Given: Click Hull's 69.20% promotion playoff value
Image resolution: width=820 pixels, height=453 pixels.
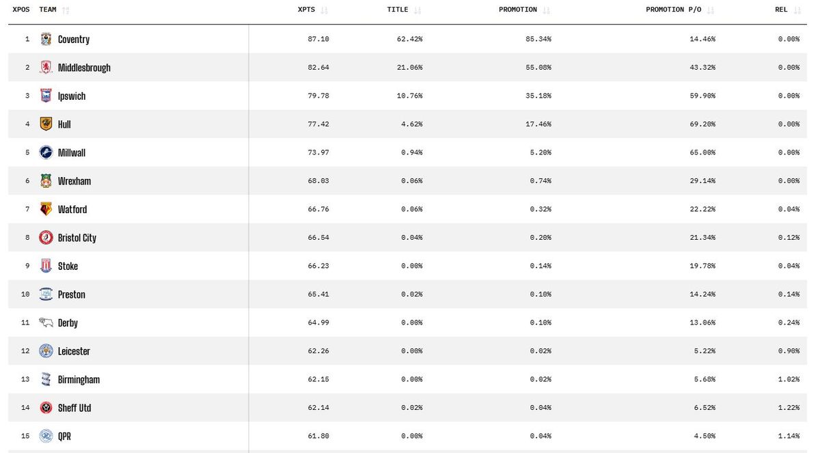Looking at the screenshot, I should tap(704, 124).
